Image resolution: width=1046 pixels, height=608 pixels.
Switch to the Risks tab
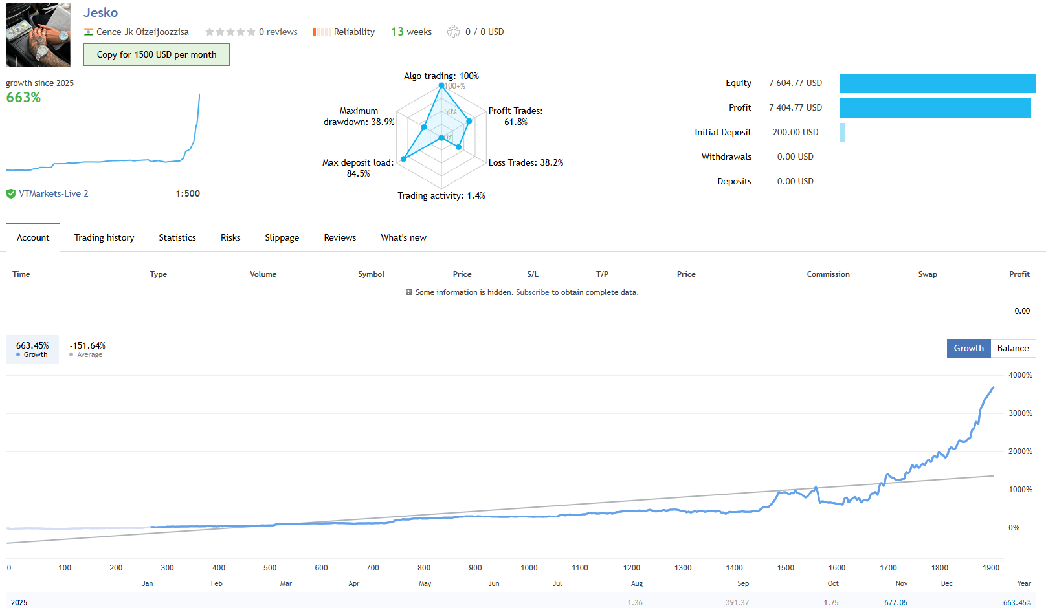pyautogui.click(x=230, y=237)
